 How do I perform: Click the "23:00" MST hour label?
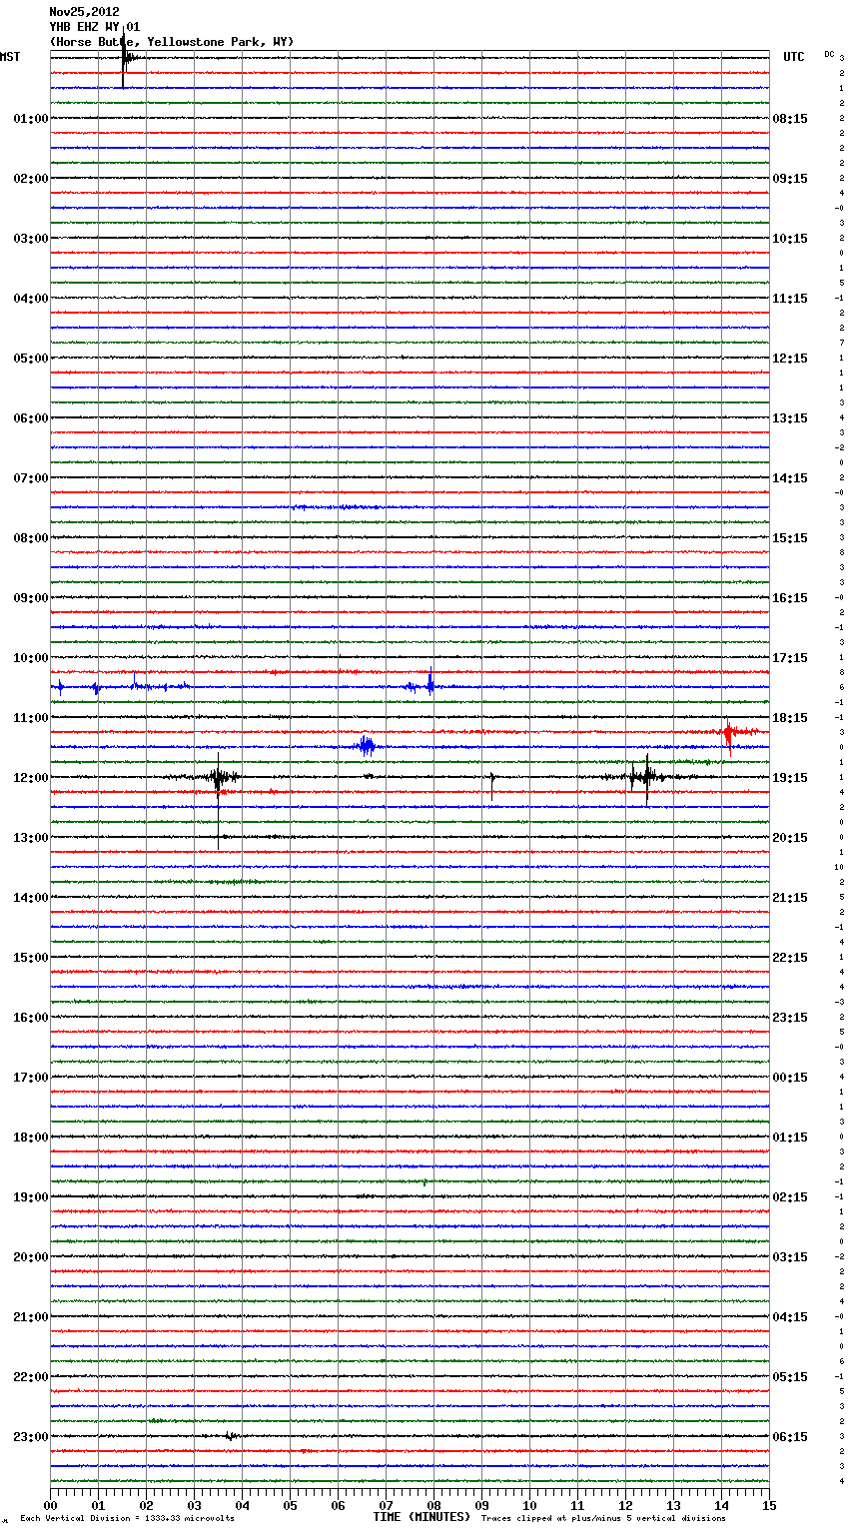point(31,1437)
